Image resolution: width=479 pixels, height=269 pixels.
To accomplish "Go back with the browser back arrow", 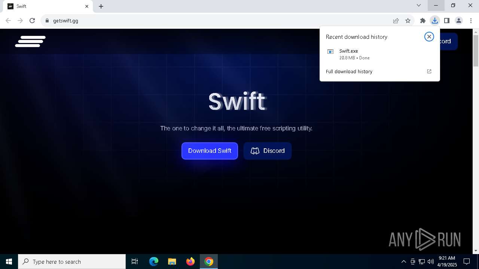I will [8, 21].
